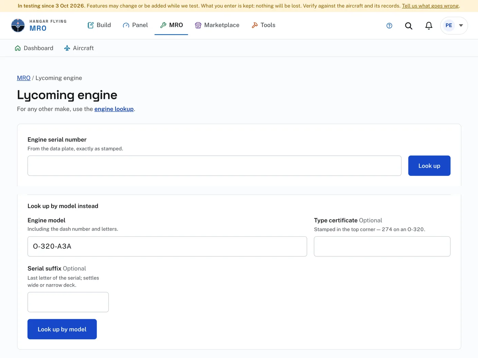Follow the 'Tell us what goes wrong' link
Viewport: 478px width, 358px height.
pos(430,6)
